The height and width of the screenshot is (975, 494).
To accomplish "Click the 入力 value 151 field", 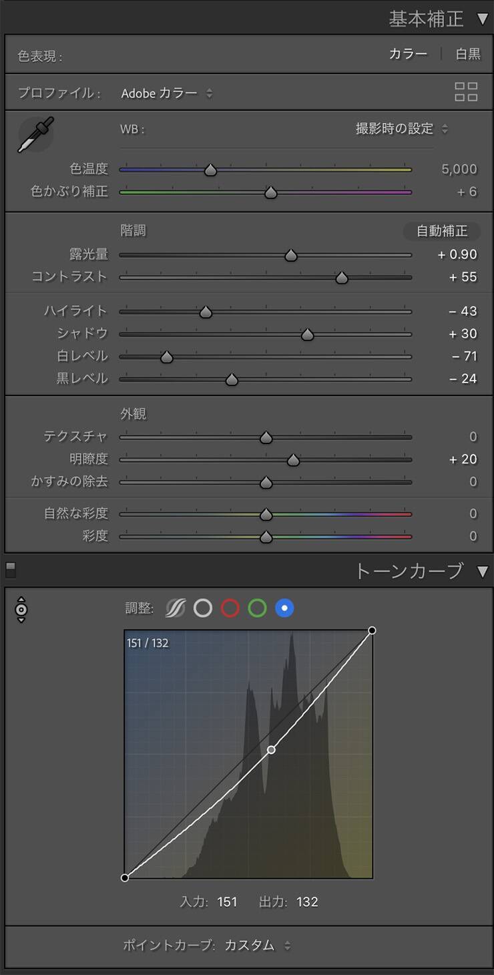I will (x=227, y=902).
